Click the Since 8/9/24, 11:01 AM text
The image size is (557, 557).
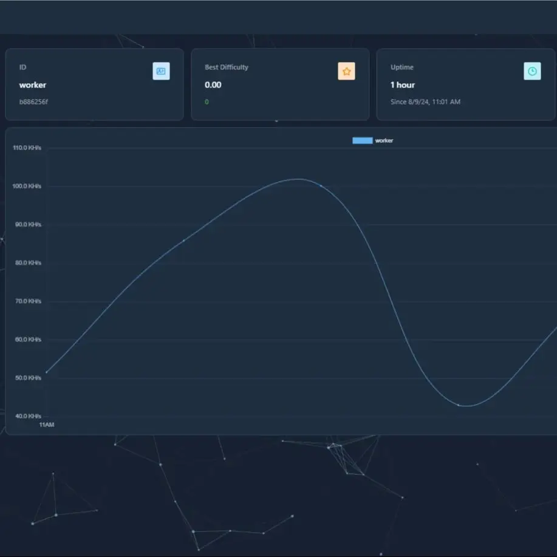[425, 101]
